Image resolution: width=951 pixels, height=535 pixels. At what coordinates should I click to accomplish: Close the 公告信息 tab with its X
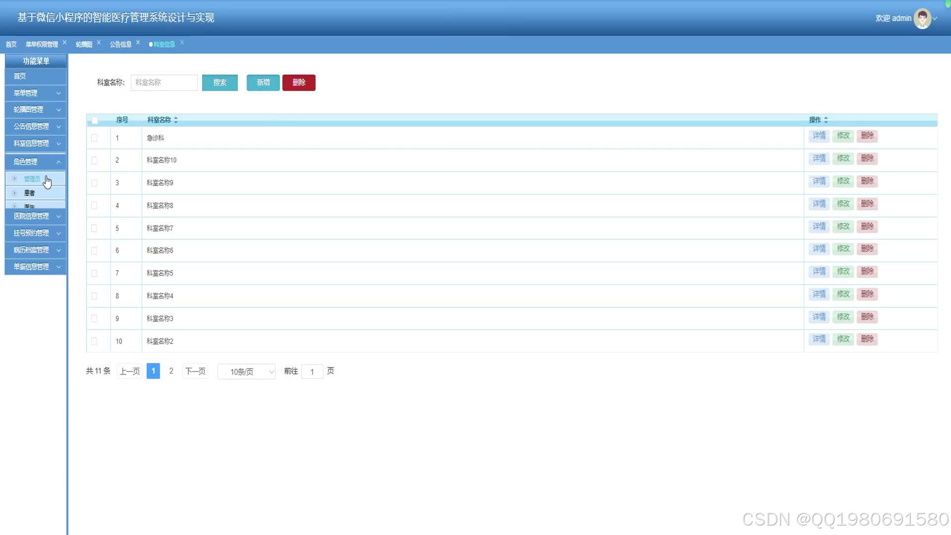coord(138,43)
